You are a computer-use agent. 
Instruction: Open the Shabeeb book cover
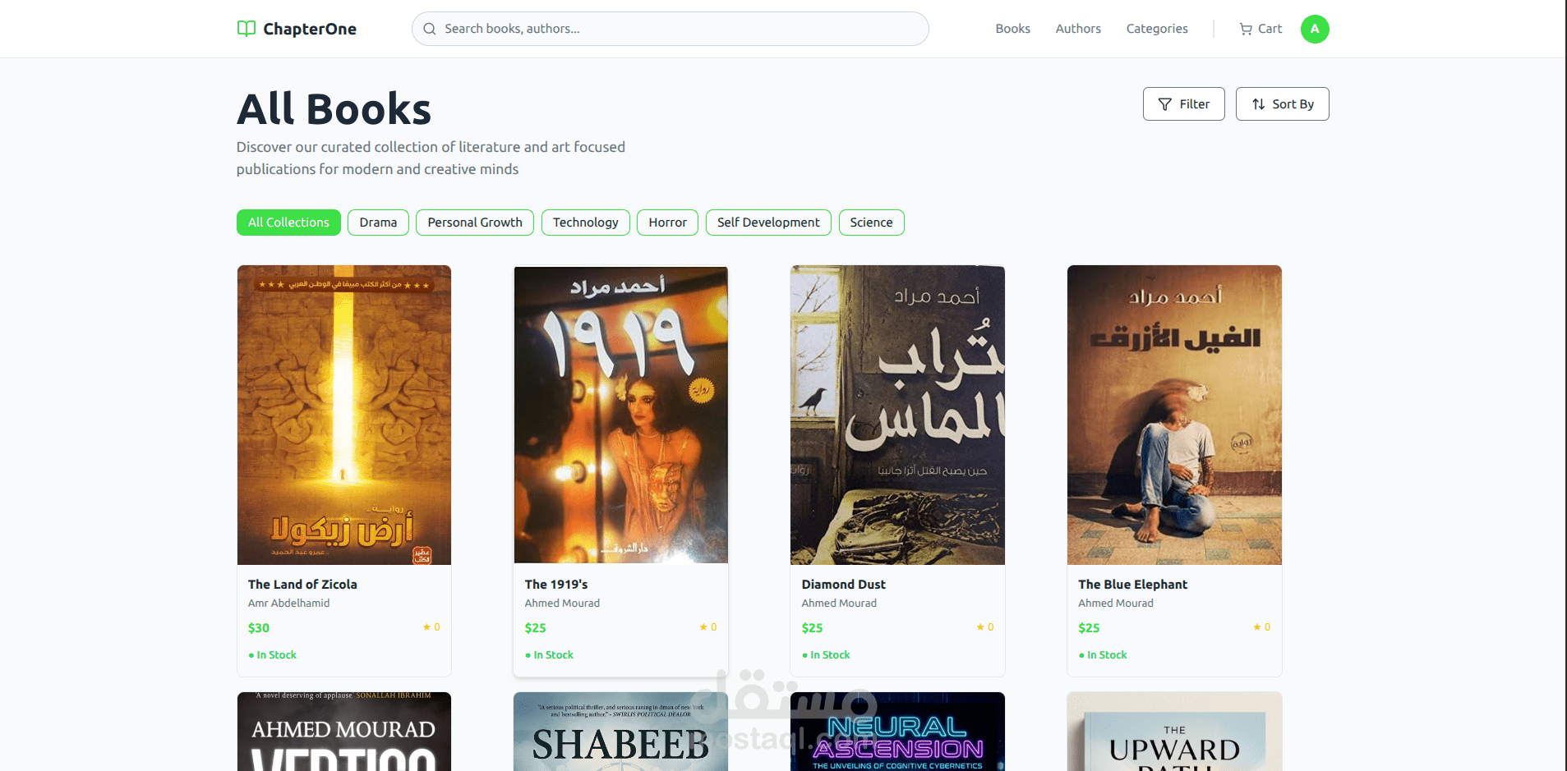(x=621, y=732)
